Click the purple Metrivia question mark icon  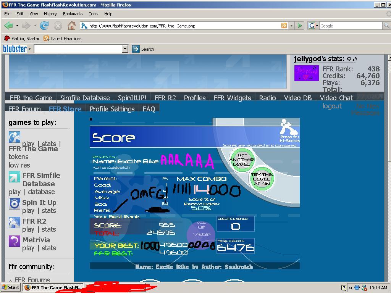(15, 241)
